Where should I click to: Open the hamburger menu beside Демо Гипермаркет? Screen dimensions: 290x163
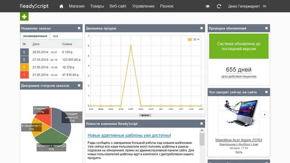[x=265, y=6]
